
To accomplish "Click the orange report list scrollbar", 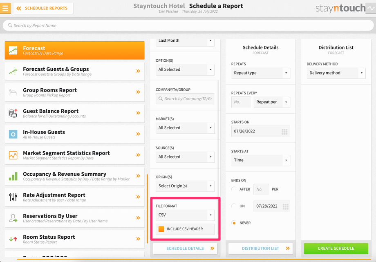I will coord(147,209).
